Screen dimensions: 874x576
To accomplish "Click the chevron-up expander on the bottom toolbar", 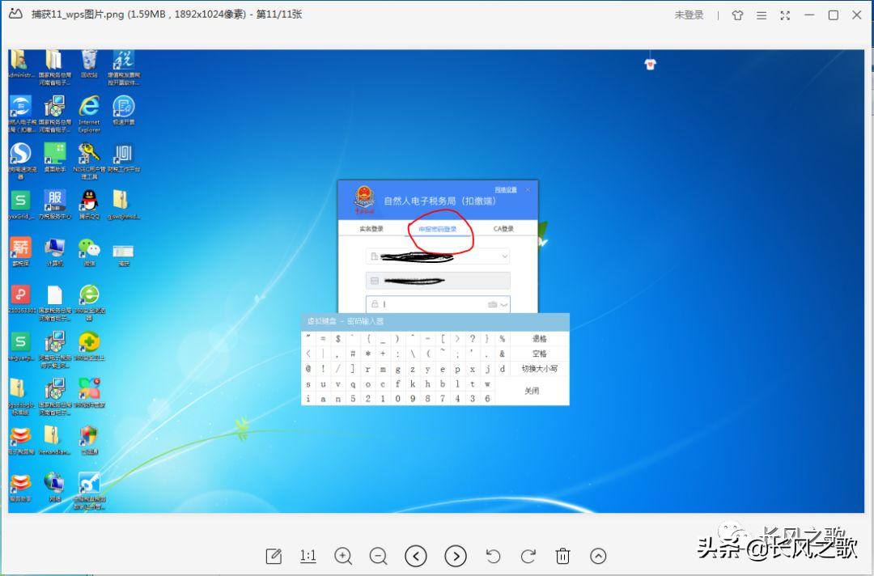I will tap(598, 556).
